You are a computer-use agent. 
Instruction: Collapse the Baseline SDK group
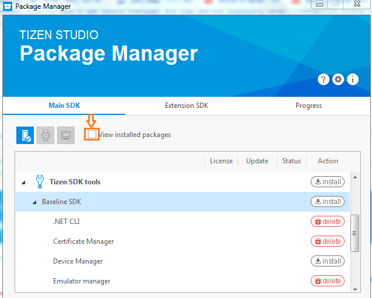34,202
